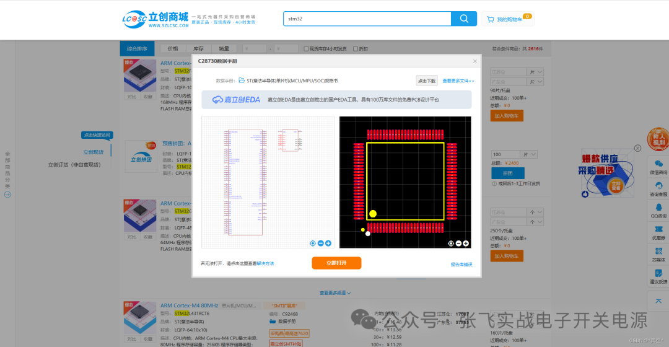Open 优惠券 coupons in right sidebar
Viewport: 669px width, 347px height.
658,232
